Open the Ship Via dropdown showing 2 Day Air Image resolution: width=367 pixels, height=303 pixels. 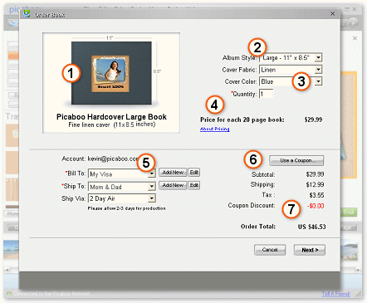point(122,198)
